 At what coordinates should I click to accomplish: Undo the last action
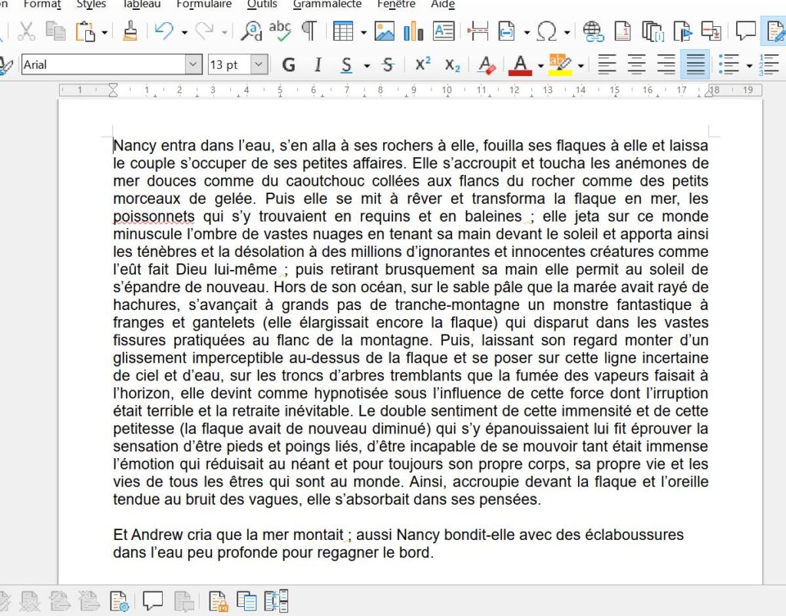(164, 31)
